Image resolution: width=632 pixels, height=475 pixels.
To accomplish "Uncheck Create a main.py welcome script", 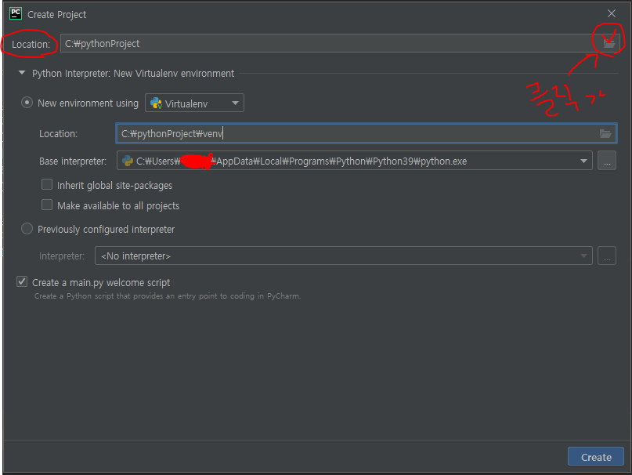I will coord(22,281).
